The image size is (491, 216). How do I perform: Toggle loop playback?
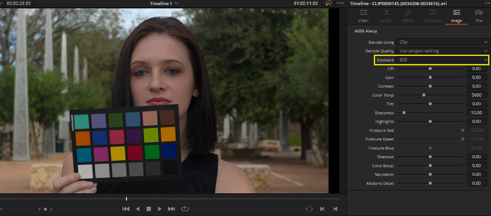point(185,209)
